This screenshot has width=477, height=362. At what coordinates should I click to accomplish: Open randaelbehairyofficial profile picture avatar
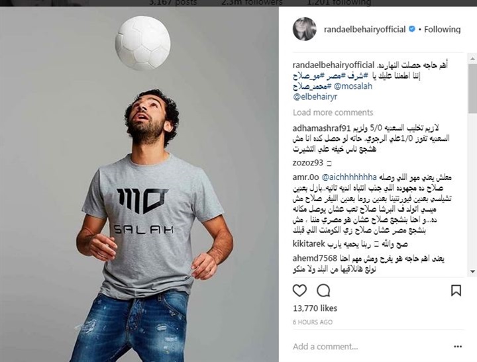[x=304, y=29]
